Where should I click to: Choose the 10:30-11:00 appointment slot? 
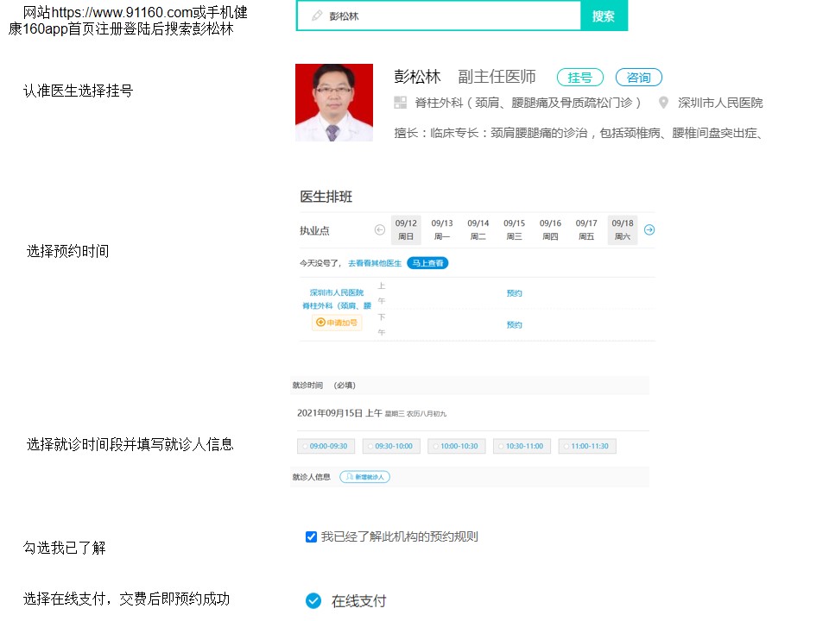[522, 446]
